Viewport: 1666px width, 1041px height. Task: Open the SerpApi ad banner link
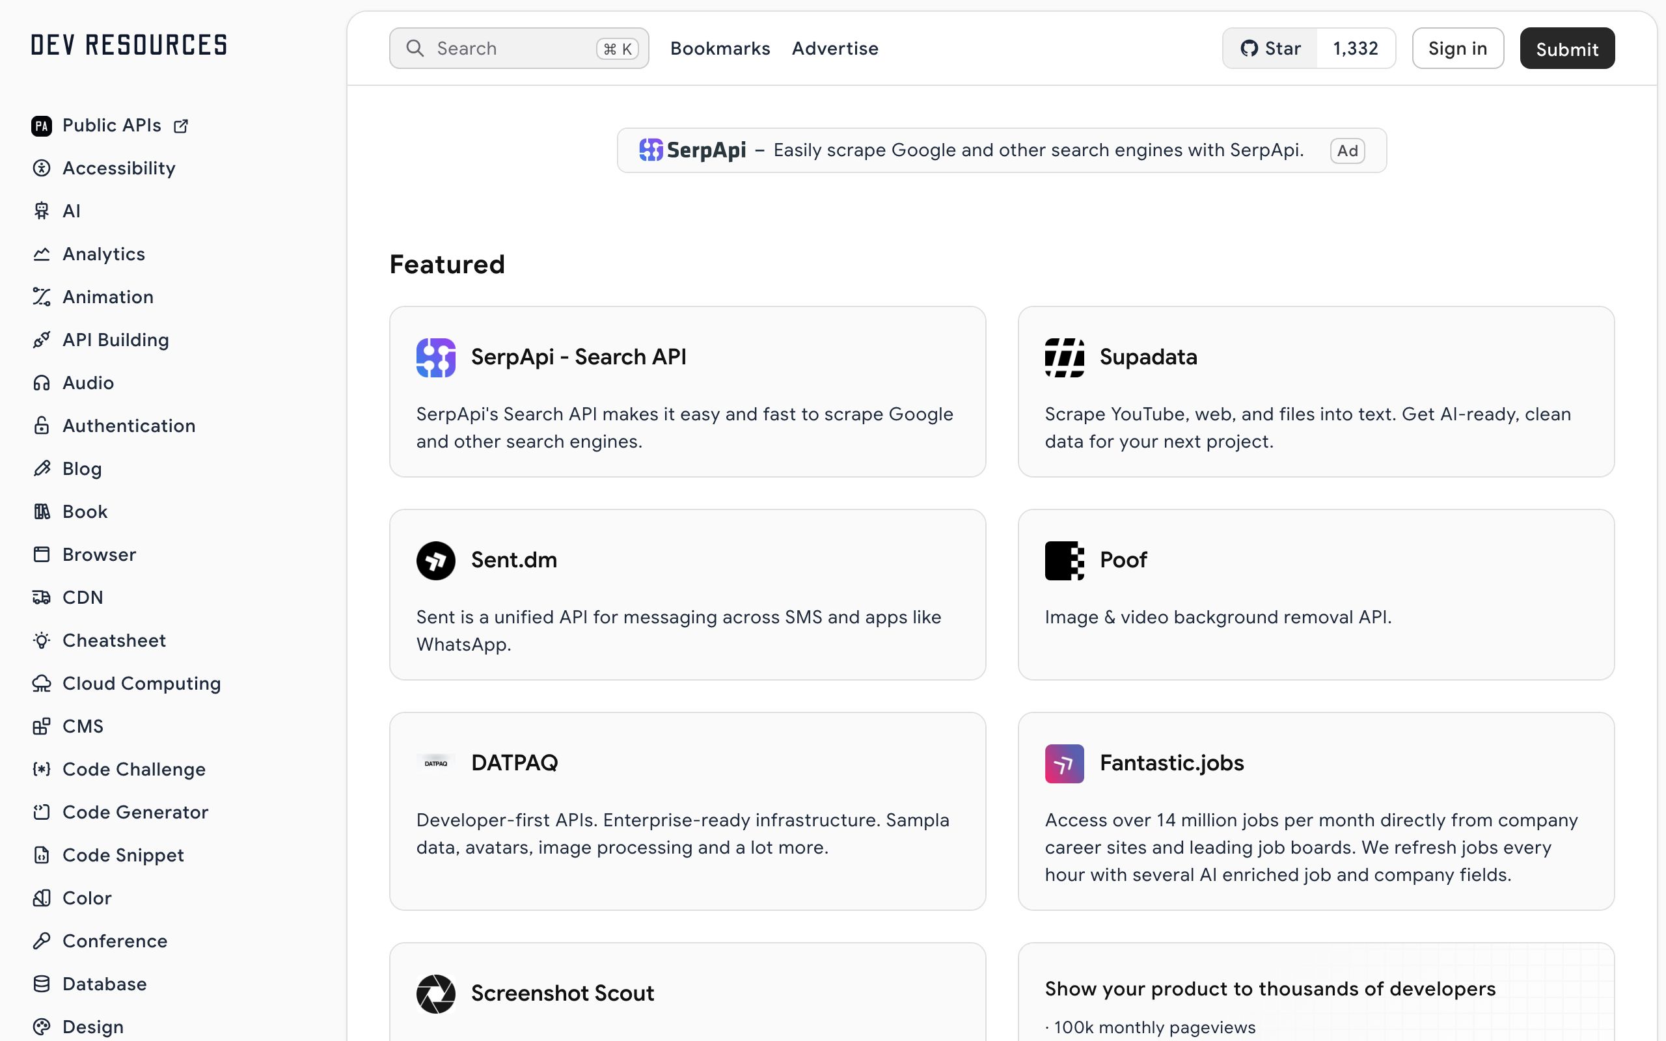tap(1002, 150)
